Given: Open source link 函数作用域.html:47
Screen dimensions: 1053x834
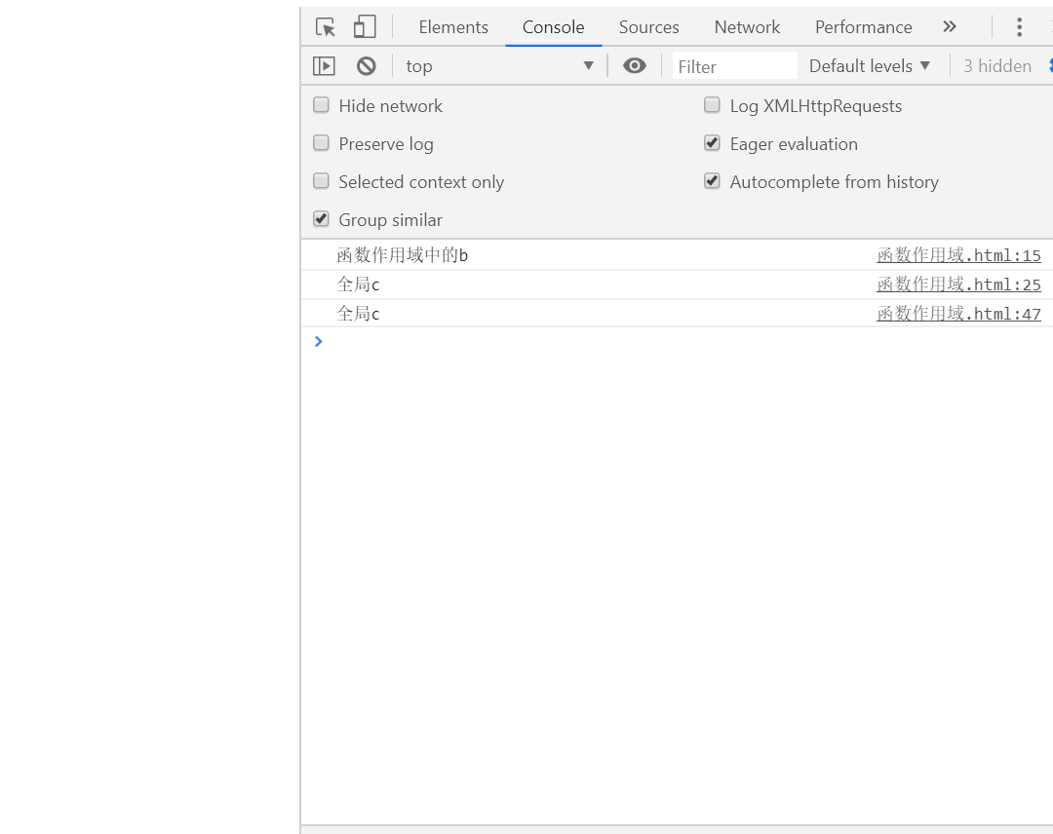Looking at the screenshot, I should [958, 314].
